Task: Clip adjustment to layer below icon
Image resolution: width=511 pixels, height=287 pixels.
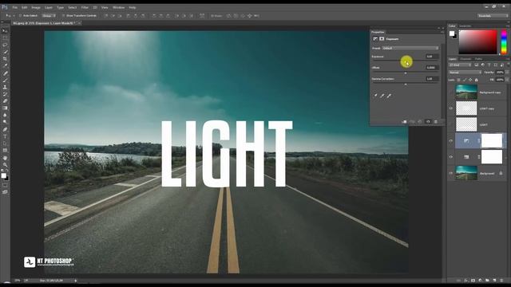Action: click(x=405, y=122)
